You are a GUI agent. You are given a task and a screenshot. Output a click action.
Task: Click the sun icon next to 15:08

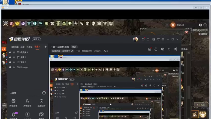tap(173, 25)
